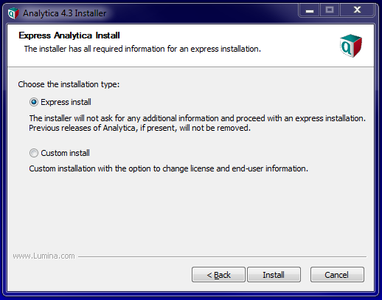
Task: Click the large Analytica cube logo in header
Action: pyautogui.click(x=351, y=46)
